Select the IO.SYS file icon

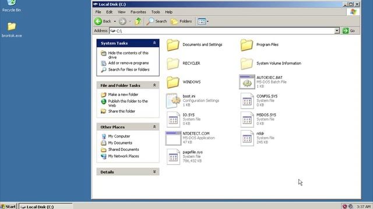tap(173, 120)
